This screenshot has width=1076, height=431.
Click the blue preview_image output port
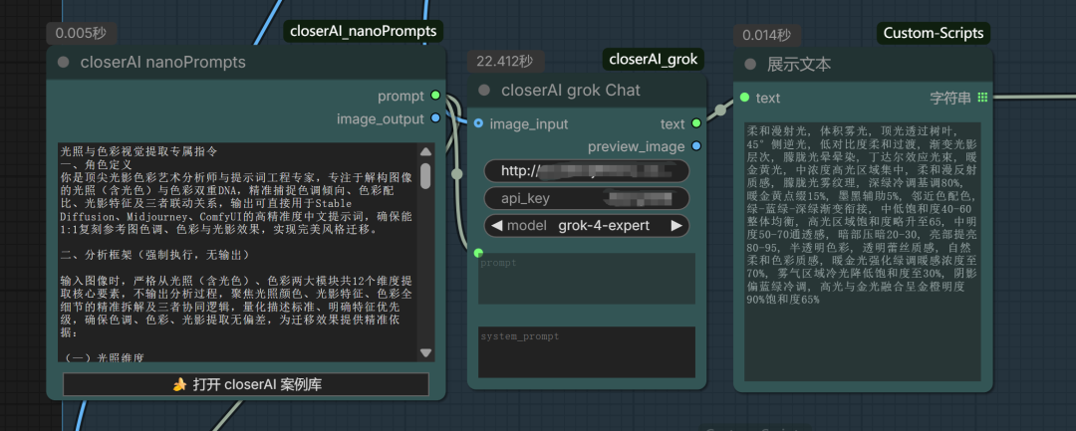pyautogui.click(x=695, y=146)
